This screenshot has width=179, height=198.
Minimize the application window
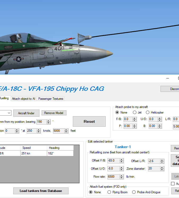pos(168,78)
